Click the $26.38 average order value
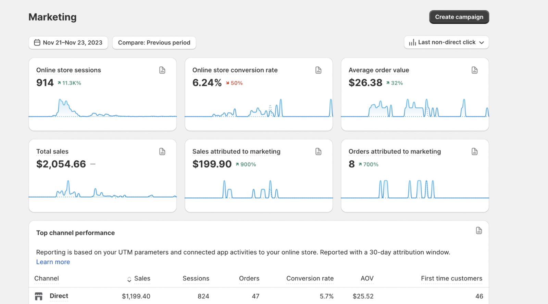548x304 pixels. 365,83
